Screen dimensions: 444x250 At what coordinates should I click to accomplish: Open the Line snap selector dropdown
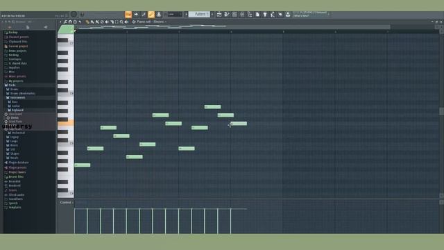point(174,14)
